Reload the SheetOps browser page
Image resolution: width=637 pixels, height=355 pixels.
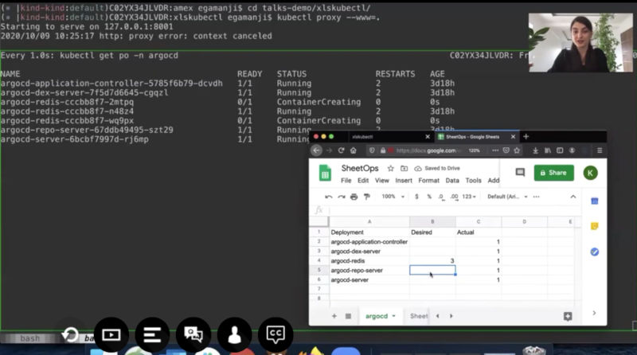[342, 150]
